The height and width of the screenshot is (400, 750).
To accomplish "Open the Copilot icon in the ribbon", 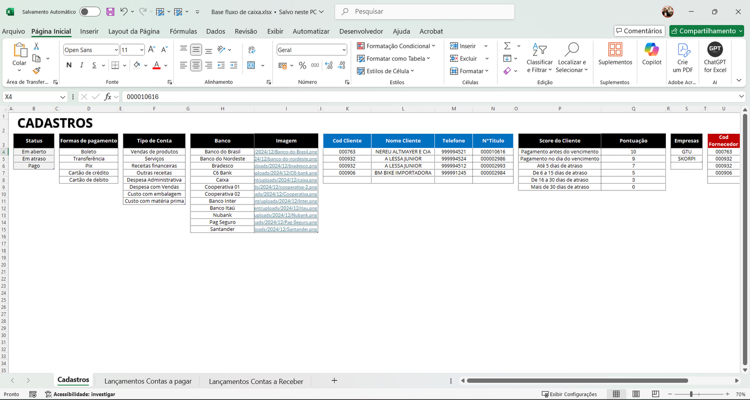I will [652, 56].
